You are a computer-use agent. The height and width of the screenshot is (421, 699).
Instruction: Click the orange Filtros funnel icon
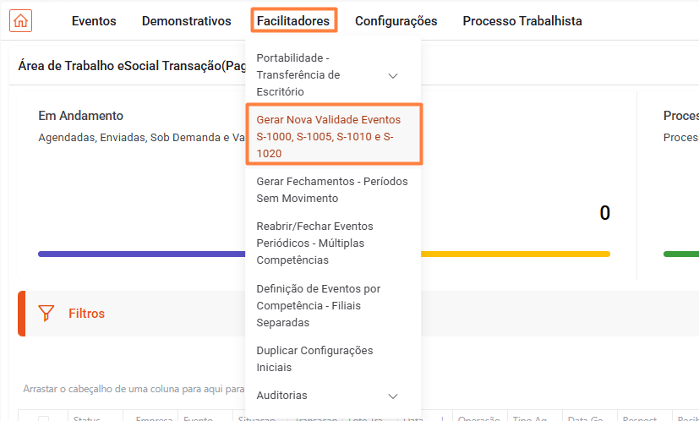[46, 313]
